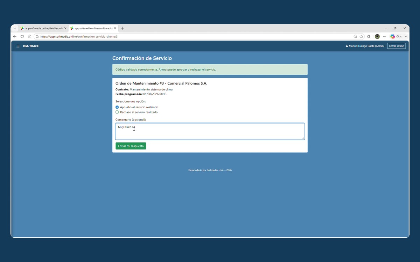The width and height of the screenshot is (420, 262).
Task: Open the browser profile avatar
Action: (377, 36)
